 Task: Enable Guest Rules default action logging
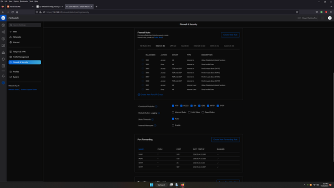[x=203, y=112]
